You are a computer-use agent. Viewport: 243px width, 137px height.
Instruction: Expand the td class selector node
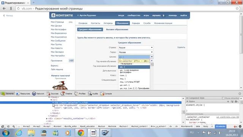[53, 103]
